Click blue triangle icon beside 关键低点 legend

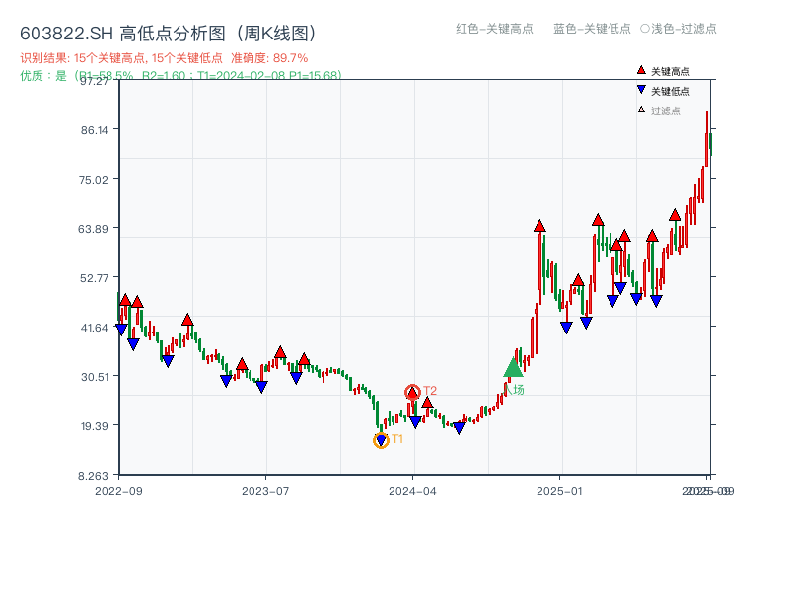(641, 90)
